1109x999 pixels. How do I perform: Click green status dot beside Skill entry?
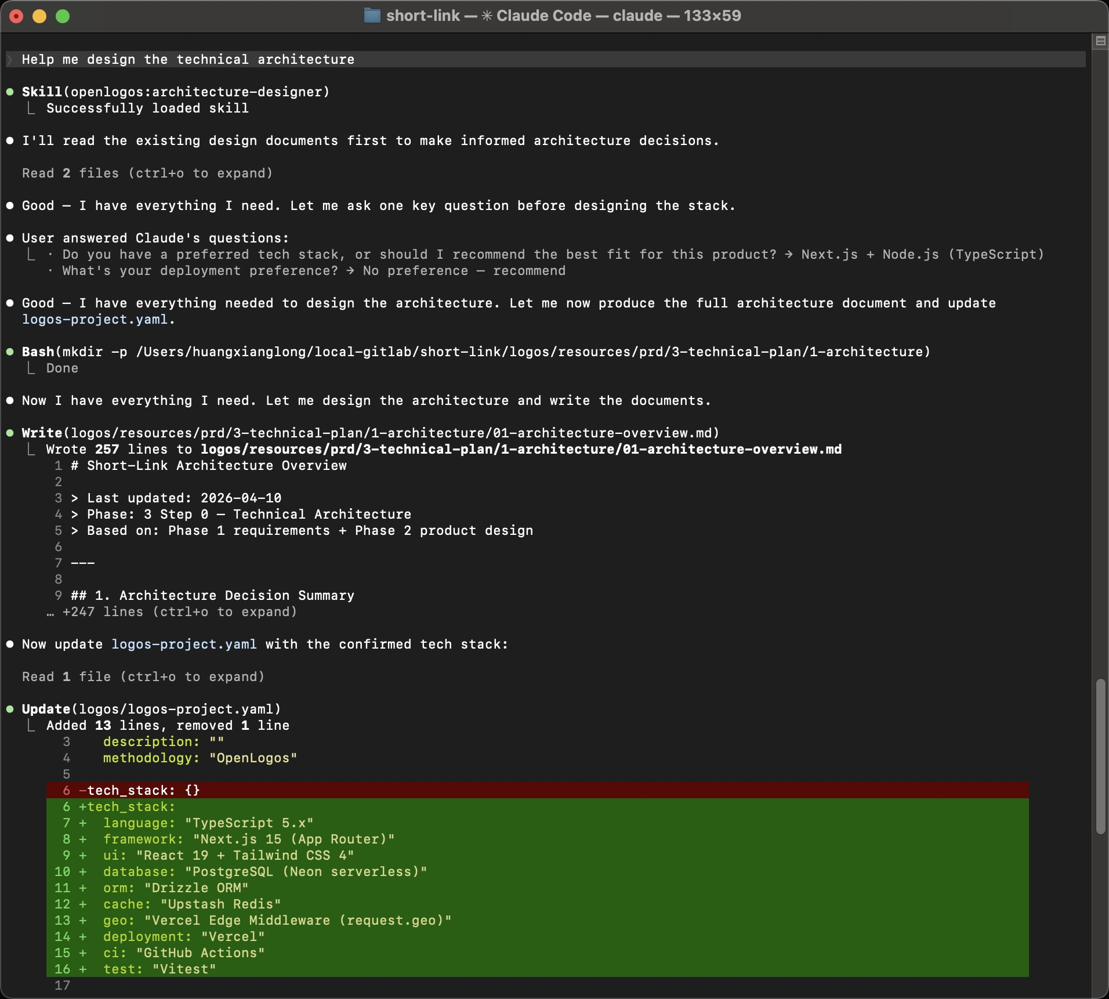coord(10,92)
